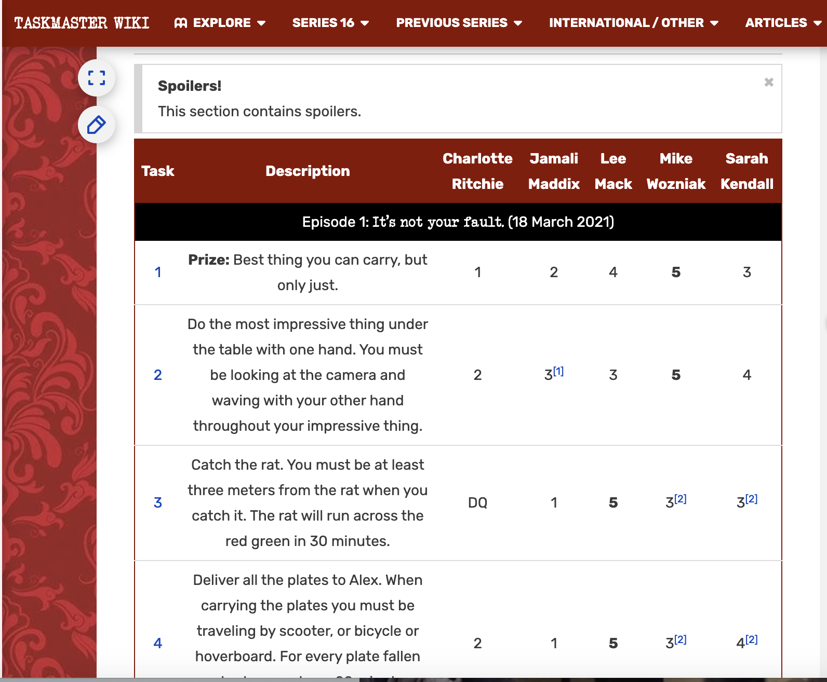This screenshot has height=682, width=827.
Task: Click footnote [2] in Mike's Task 4 score
Action: 681,639
